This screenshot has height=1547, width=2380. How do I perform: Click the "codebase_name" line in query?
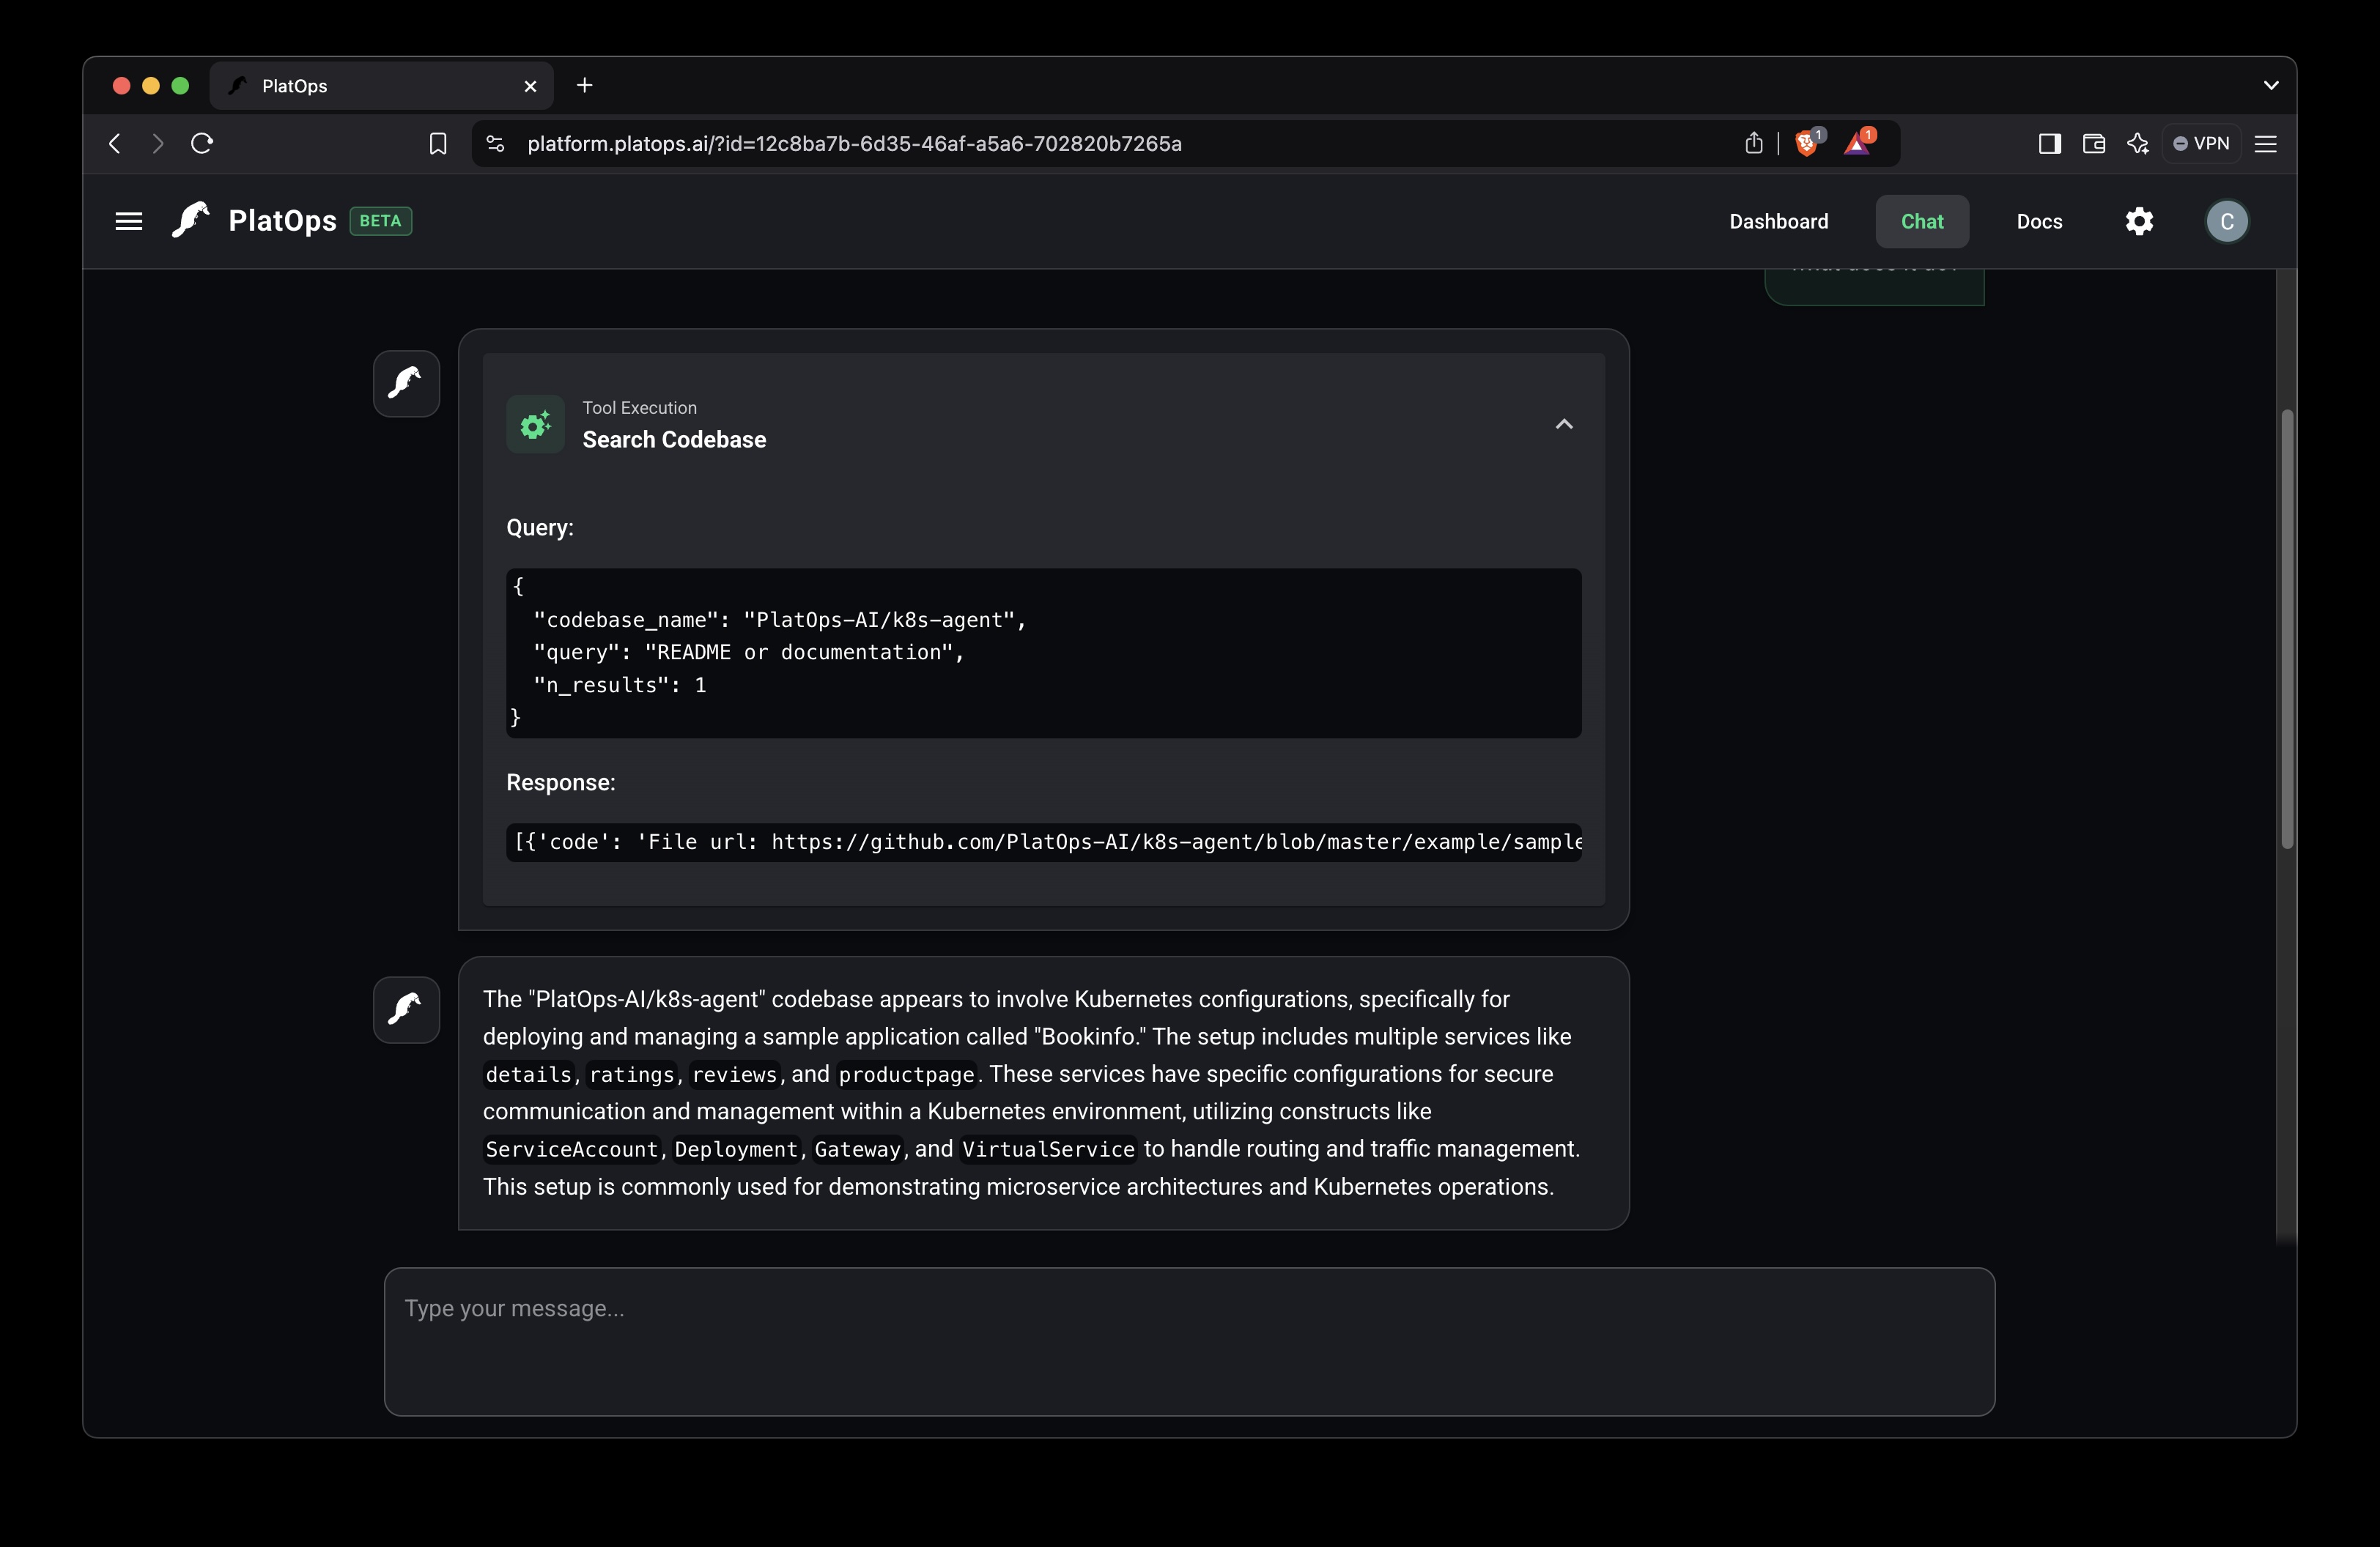coord(780,620)
